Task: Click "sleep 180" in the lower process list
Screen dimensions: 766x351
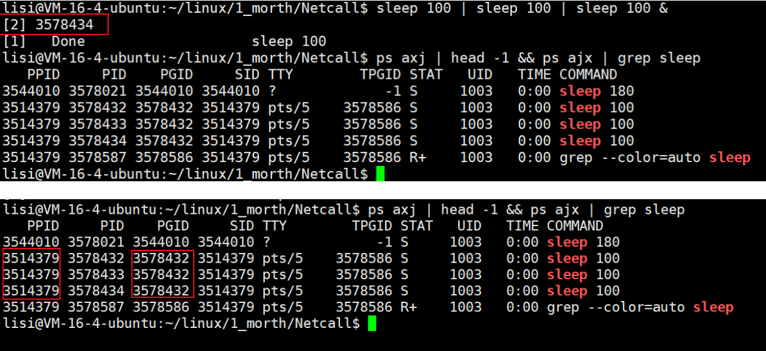Action: [x=583, y=242]
